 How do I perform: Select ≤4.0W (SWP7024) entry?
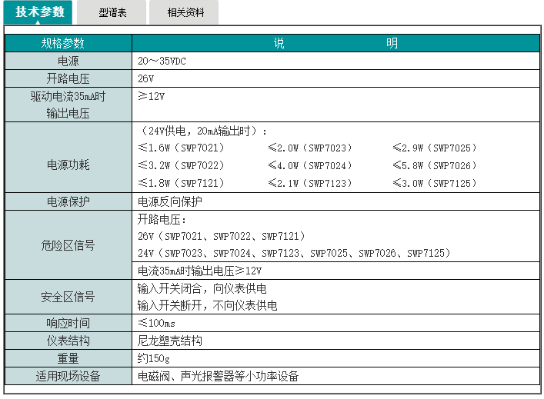(310, 165)
